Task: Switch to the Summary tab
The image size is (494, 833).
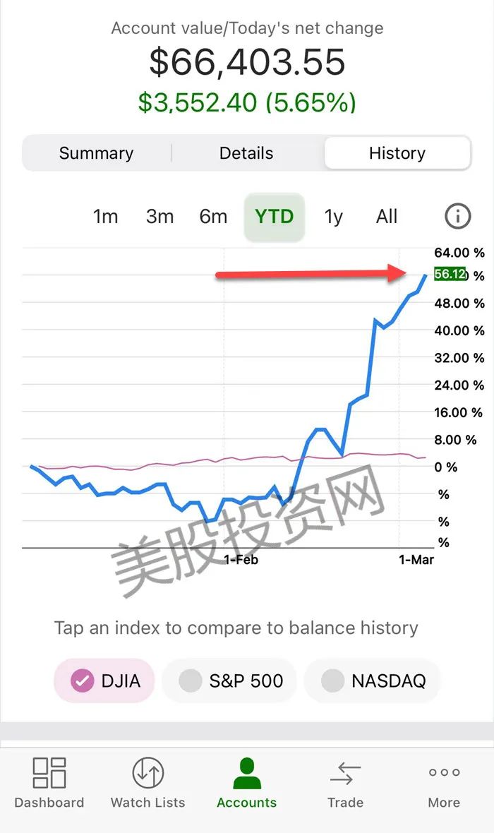Action: coord(96,152)
